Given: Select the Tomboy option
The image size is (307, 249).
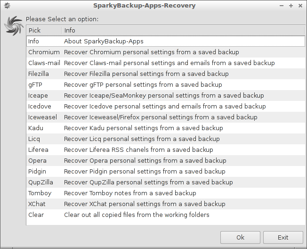Looking at the screenshot, I should point(40,193).
